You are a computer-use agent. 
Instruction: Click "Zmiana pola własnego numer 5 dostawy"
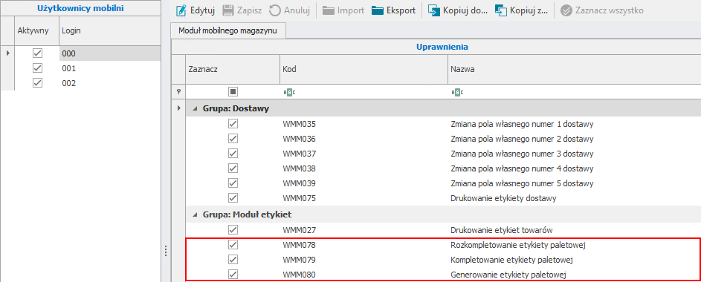[x=522, y=183]
